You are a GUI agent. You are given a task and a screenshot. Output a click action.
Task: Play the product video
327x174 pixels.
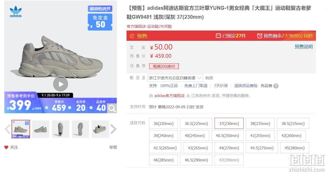(61, 84)
